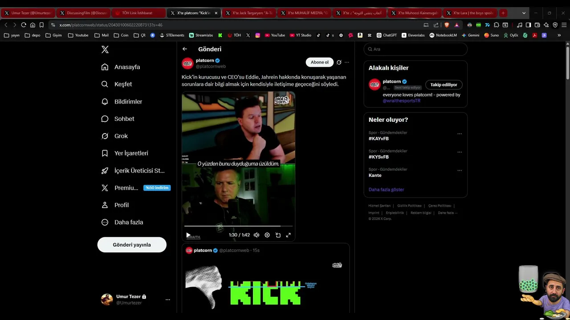
Task: Open the ChatGPT bookmark
Action: point(387,35)
